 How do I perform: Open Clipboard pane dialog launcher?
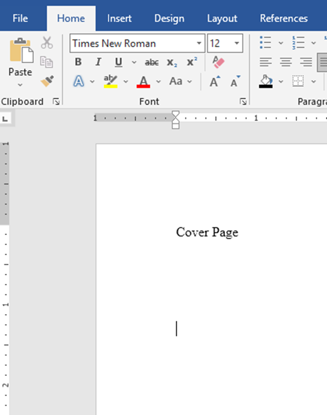56,101
